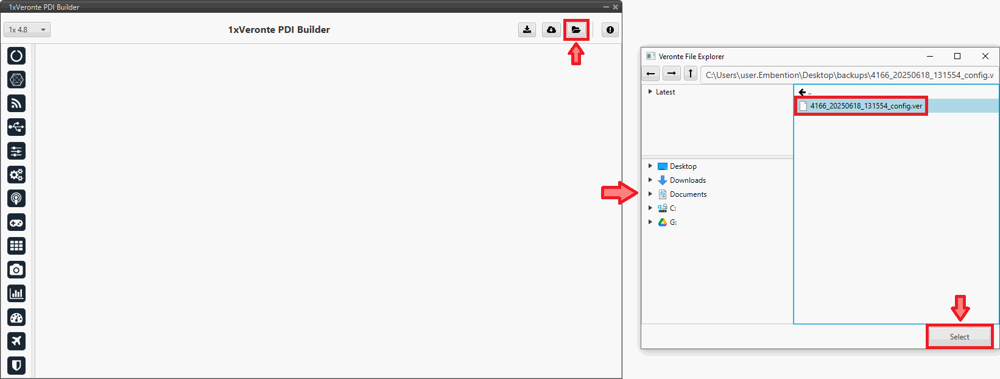
Task: Click the RSS-style signal feed icon
Action: click(x=16, y=104)
